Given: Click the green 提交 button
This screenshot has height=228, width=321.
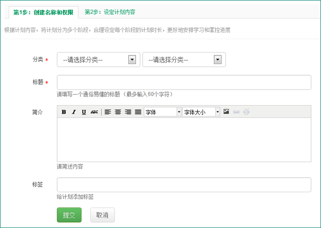Looking at the screenshot, I should click(x=69, y=215).
